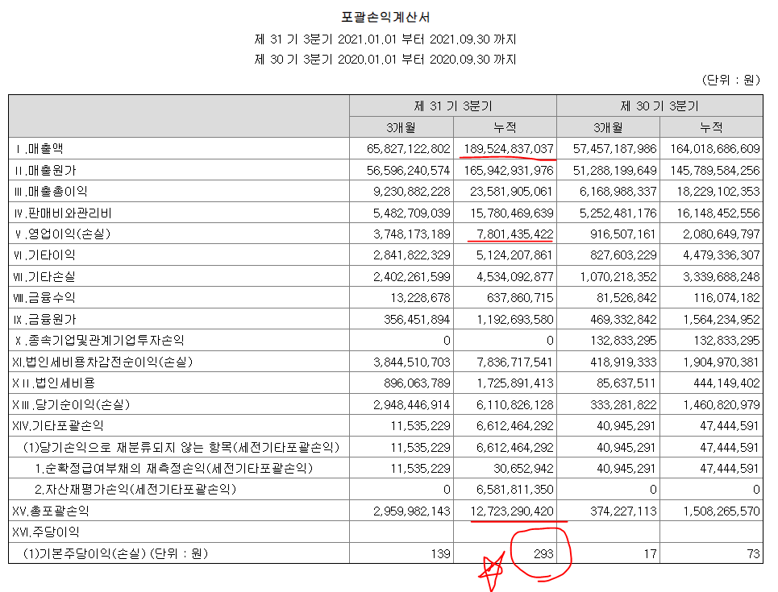Select net income 2,948,446,914
The width and height of the screenshot is (778, 592).
pyautogui.click(x=412, y=404)
